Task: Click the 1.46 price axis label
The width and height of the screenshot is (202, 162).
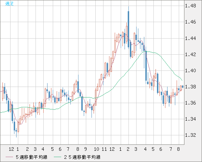Action: pos(190,22)
